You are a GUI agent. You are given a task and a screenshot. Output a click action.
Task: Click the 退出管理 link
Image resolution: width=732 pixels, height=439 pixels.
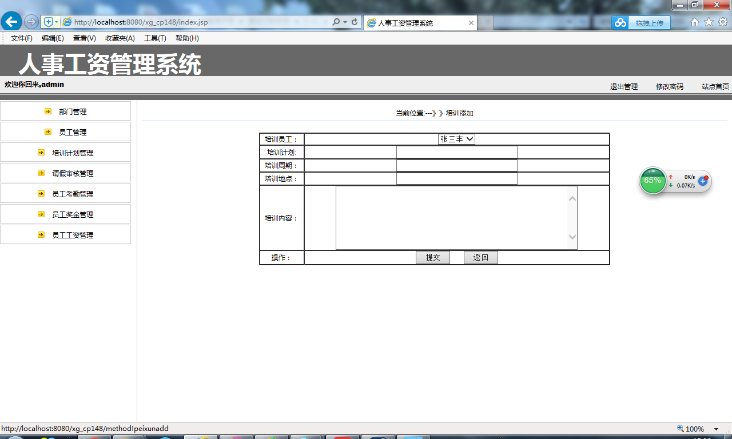(624, 87)
